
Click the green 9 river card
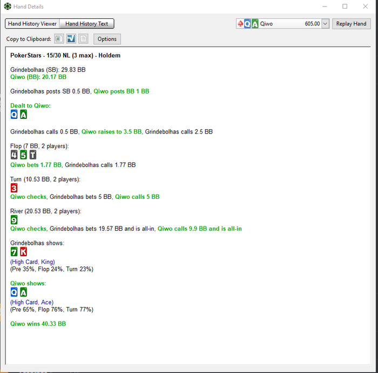(14, 220)
